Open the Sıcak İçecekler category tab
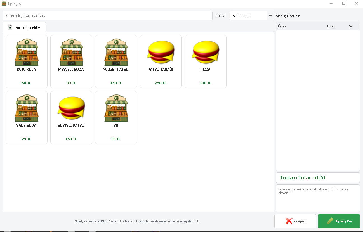 pyautogui.click(x=24, y=27)
